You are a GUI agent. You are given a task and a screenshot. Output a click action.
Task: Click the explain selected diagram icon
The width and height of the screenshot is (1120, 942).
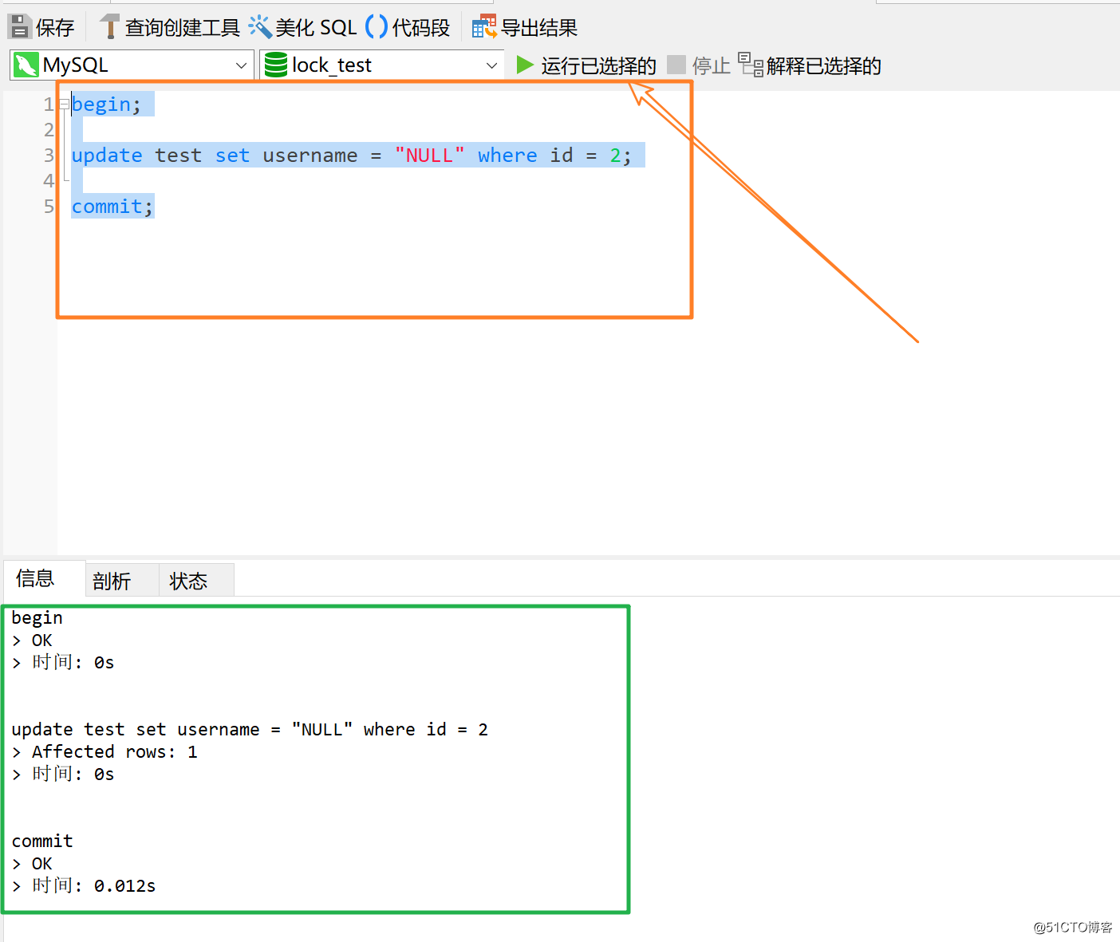(x=751, y=65)
